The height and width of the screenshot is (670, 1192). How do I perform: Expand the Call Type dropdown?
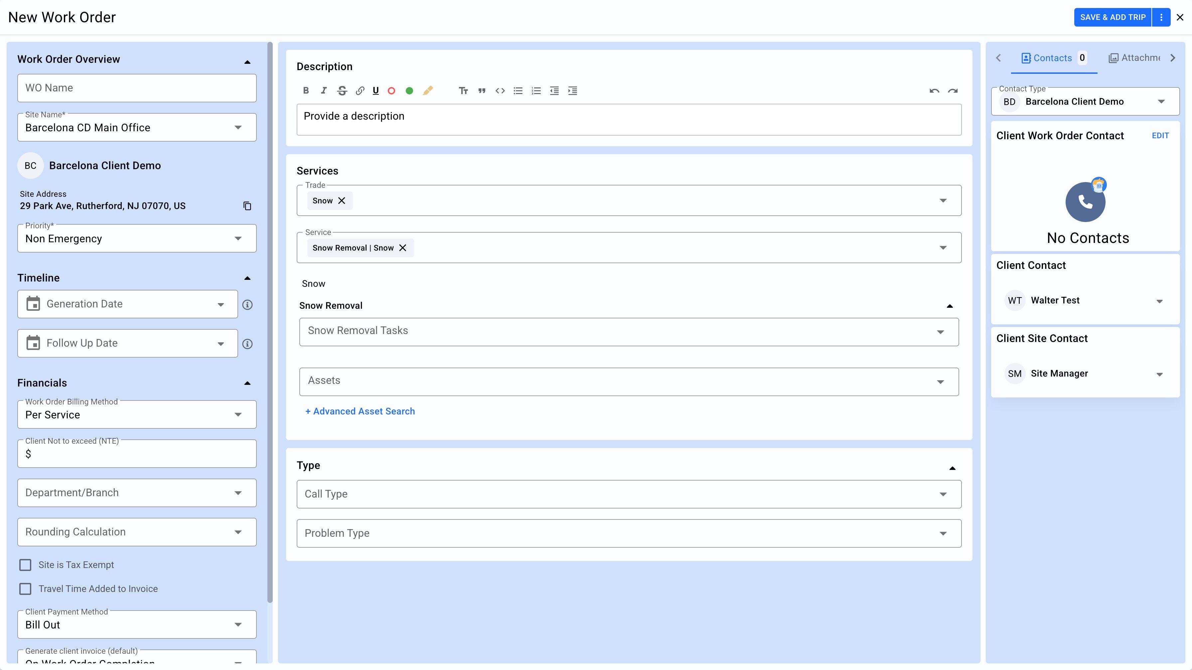coord(628,494)
